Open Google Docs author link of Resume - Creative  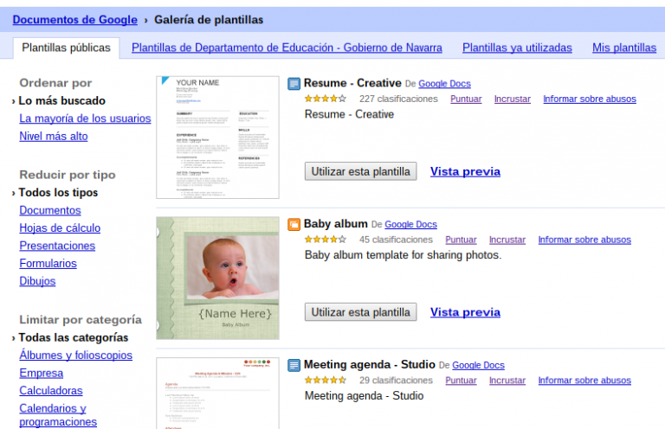[444, 84]
